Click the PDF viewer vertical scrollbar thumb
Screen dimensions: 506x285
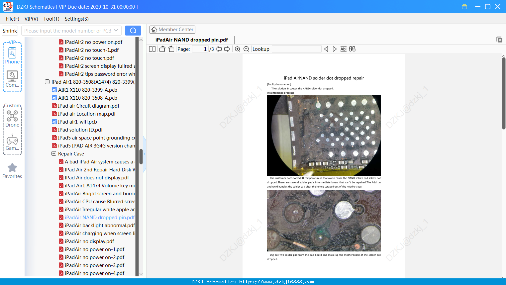504,93
